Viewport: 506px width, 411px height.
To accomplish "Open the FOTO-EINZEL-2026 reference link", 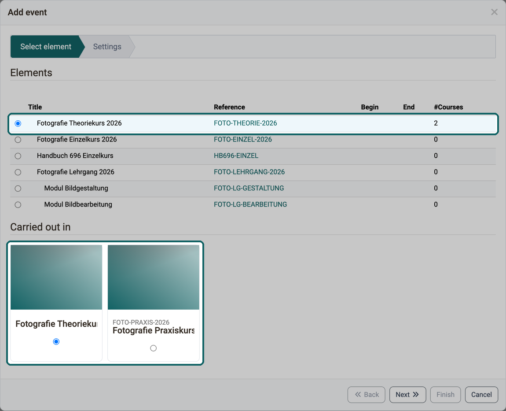I will click(x=243, y=139).
